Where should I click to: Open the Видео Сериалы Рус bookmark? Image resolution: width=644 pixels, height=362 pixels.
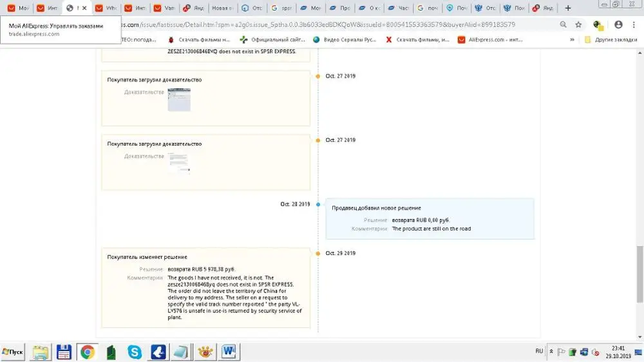(x=344, y=40)
